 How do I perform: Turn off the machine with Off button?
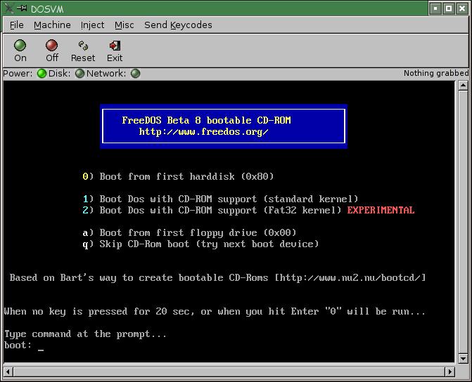(52, 51)
